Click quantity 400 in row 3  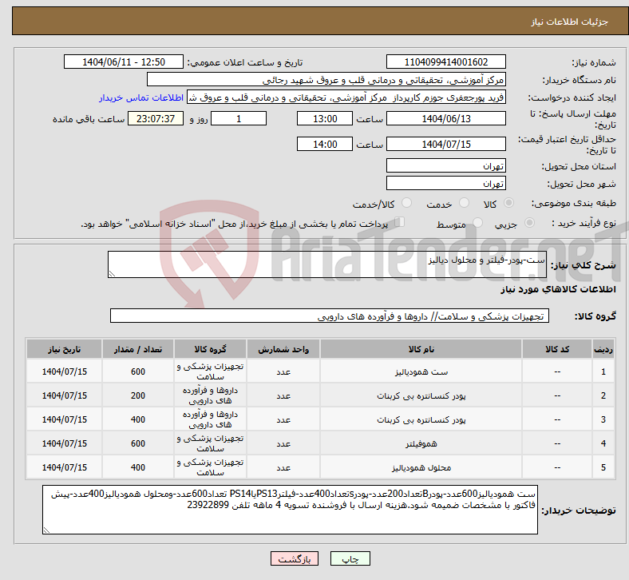click(x=137, y=420)
